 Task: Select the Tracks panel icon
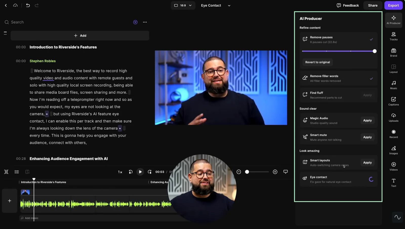tap(393, 36)
